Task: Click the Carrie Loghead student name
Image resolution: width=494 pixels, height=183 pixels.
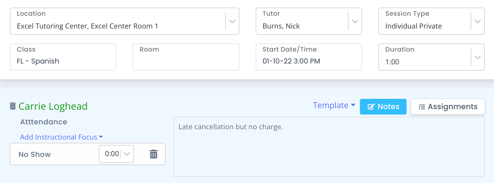Action: [53, 106]
